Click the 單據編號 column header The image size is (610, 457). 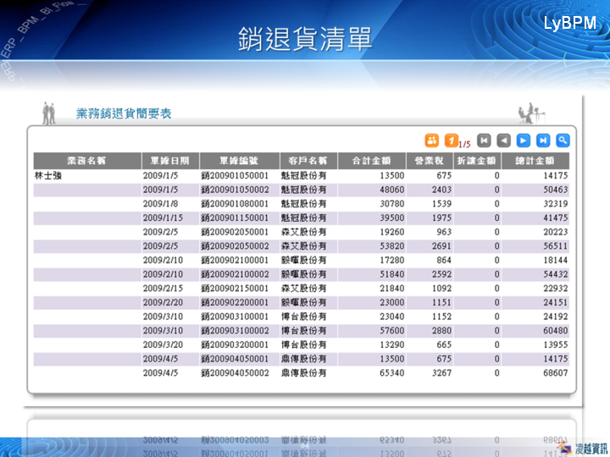239,161
